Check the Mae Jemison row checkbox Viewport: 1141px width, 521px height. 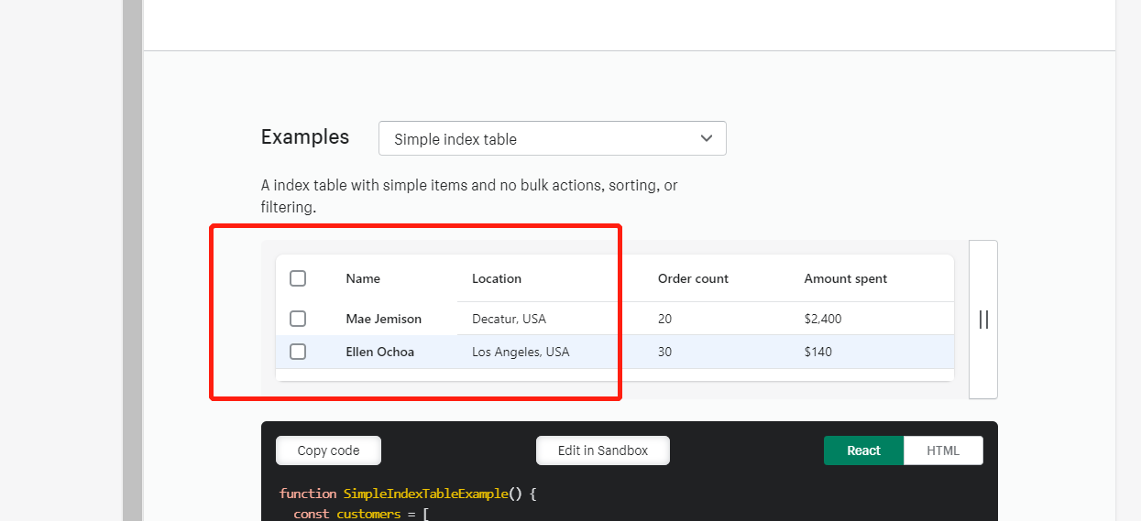tap(298, 319)
